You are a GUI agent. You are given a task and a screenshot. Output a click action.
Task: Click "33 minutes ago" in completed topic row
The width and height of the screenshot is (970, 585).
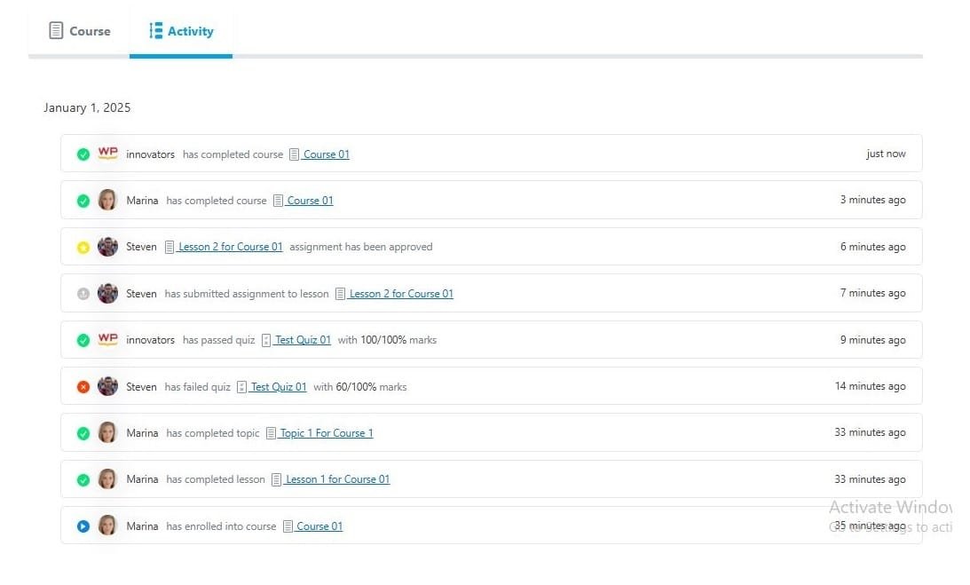(x=870, y=432)
